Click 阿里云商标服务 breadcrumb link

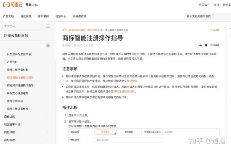click(x=77, y=30)
